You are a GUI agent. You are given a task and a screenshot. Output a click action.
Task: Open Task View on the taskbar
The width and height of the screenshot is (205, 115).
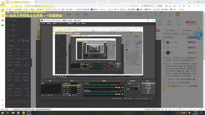click(x=8, y=113)
